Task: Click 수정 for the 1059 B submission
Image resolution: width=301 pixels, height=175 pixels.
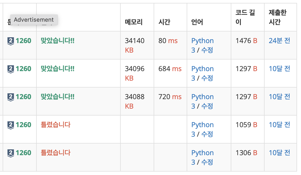Action: coord(207,134)
